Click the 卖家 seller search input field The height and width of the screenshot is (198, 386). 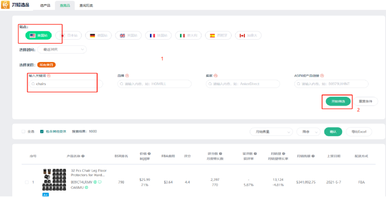pyautogui.click(x=243, y=84)
